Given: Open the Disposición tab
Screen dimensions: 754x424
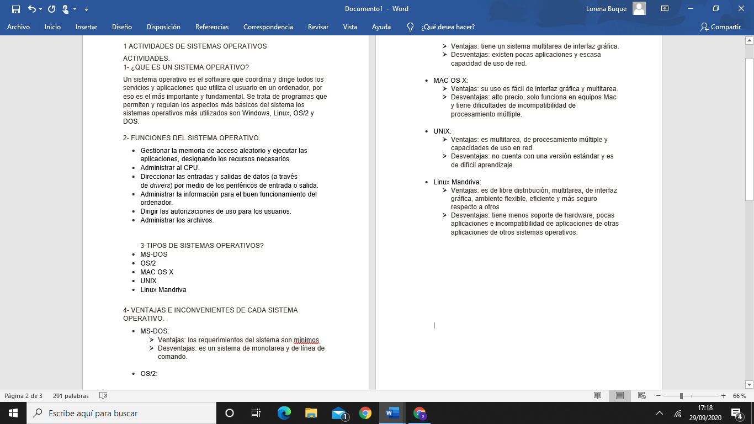Looking at the screenshot, I should pos(163,27).
